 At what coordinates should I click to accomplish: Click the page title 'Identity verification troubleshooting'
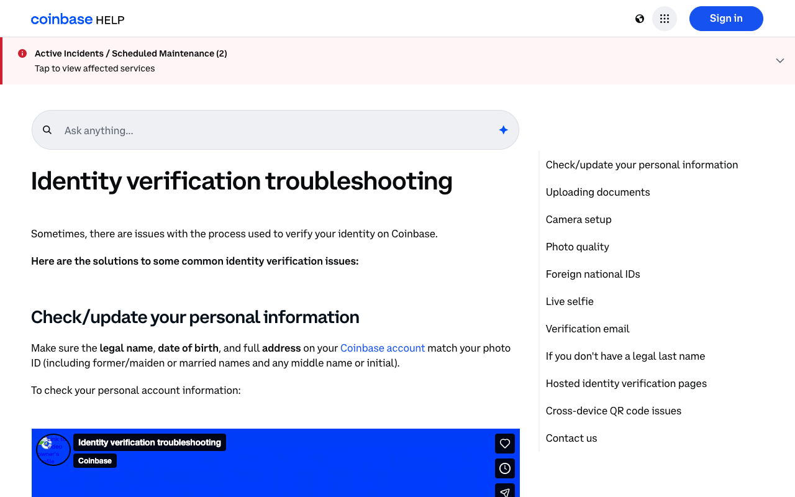pos(242,181)
